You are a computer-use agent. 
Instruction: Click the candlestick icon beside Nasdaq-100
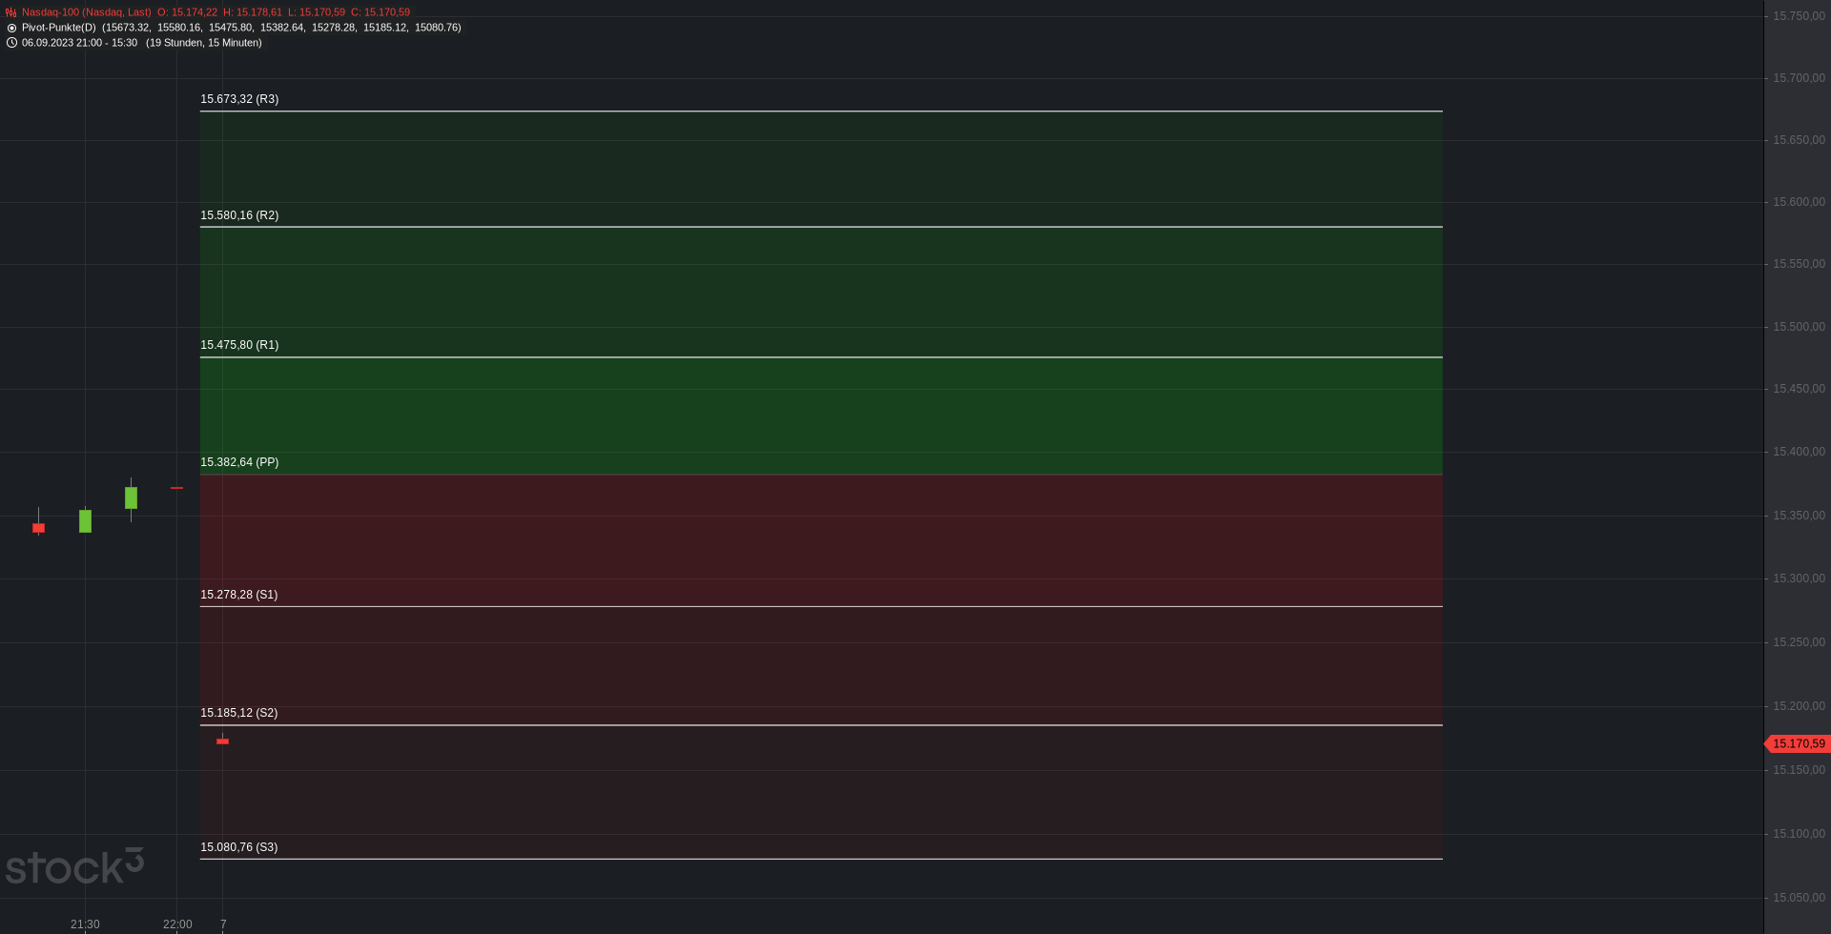coord(11,12)
